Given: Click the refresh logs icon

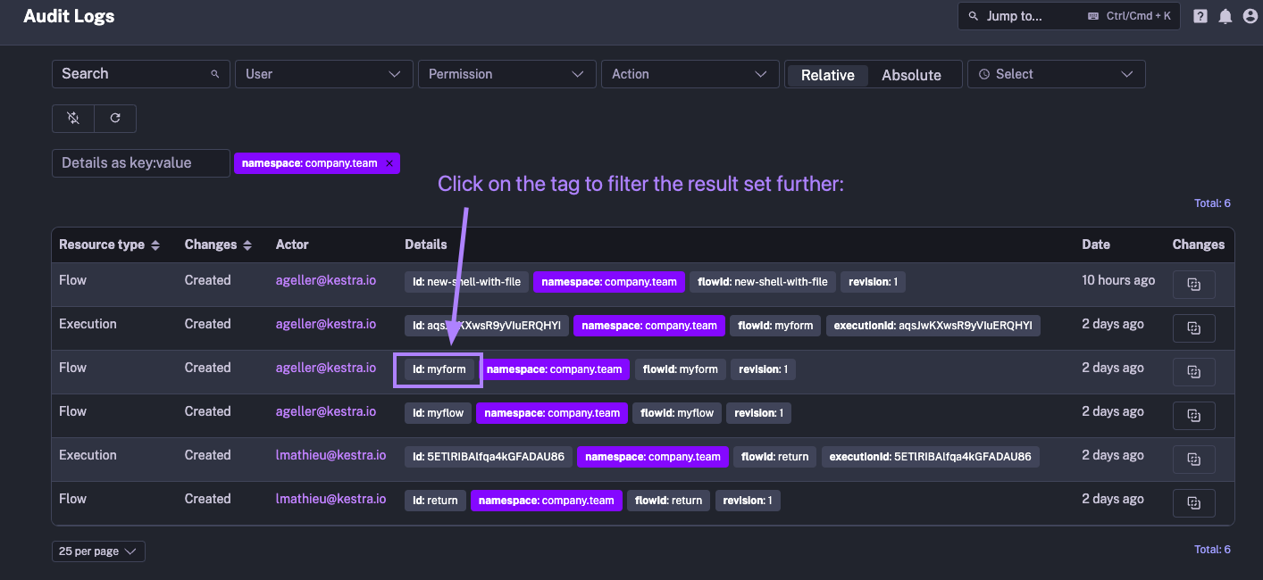Looking at the screenshot, I should pyautogui.click(x=115, y=118).
